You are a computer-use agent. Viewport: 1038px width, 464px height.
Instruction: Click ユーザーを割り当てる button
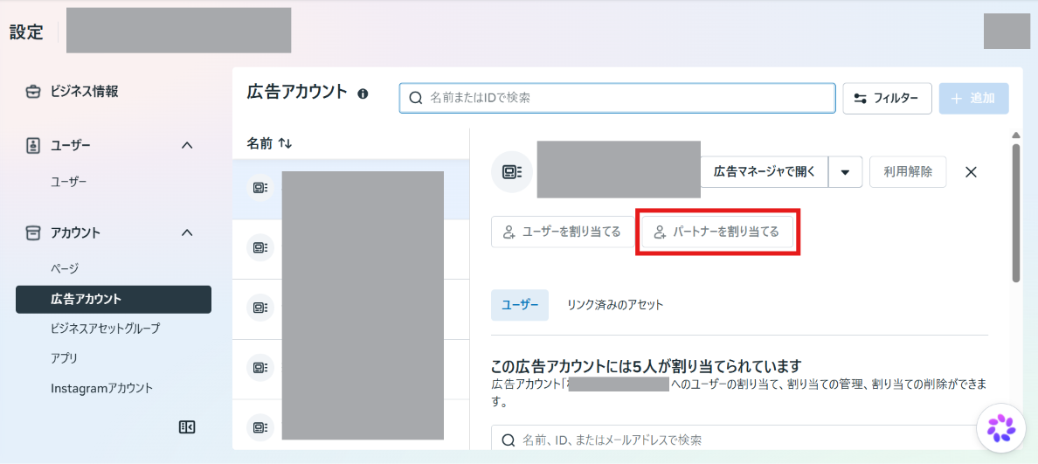pyautogui.click(x=562, y=232)
